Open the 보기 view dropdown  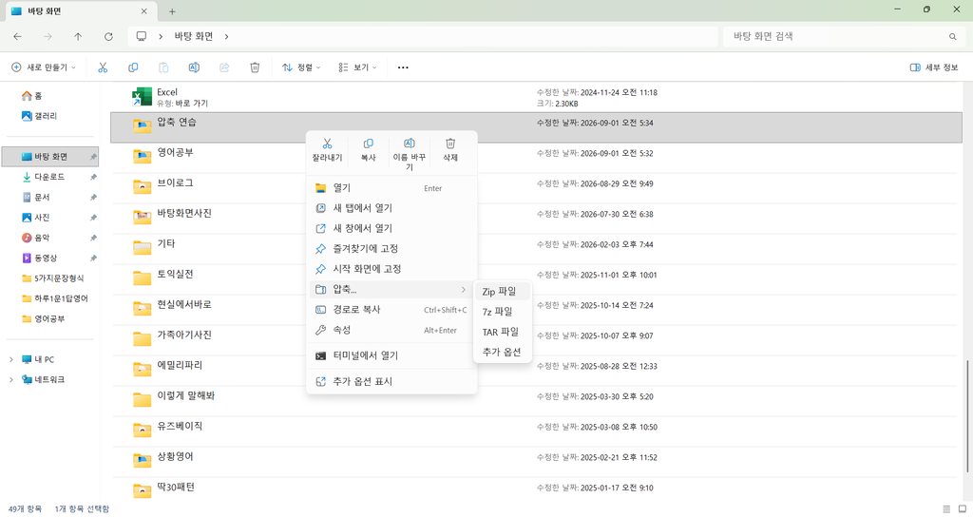click(357, 67)
